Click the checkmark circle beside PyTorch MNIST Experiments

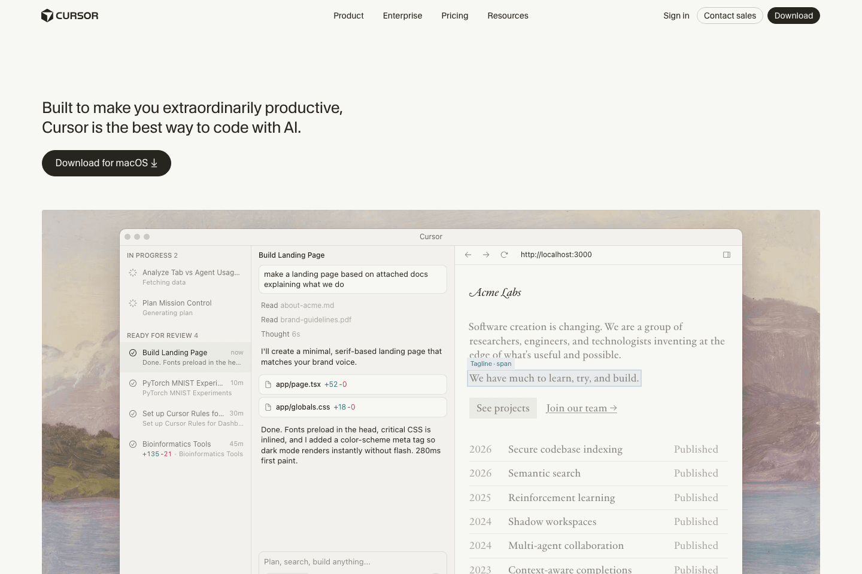coord(133,383)
